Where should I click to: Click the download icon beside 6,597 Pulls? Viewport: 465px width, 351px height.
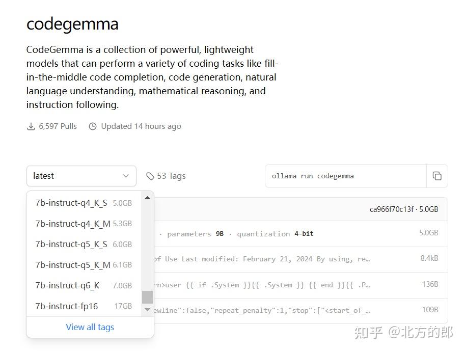click(x=31, y=126)
